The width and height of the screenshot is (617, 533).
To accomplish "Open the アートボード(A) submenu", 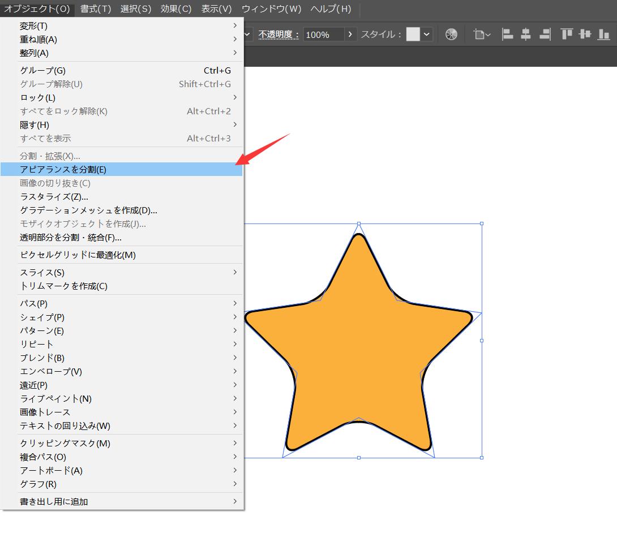I will (x=122, y=470).
